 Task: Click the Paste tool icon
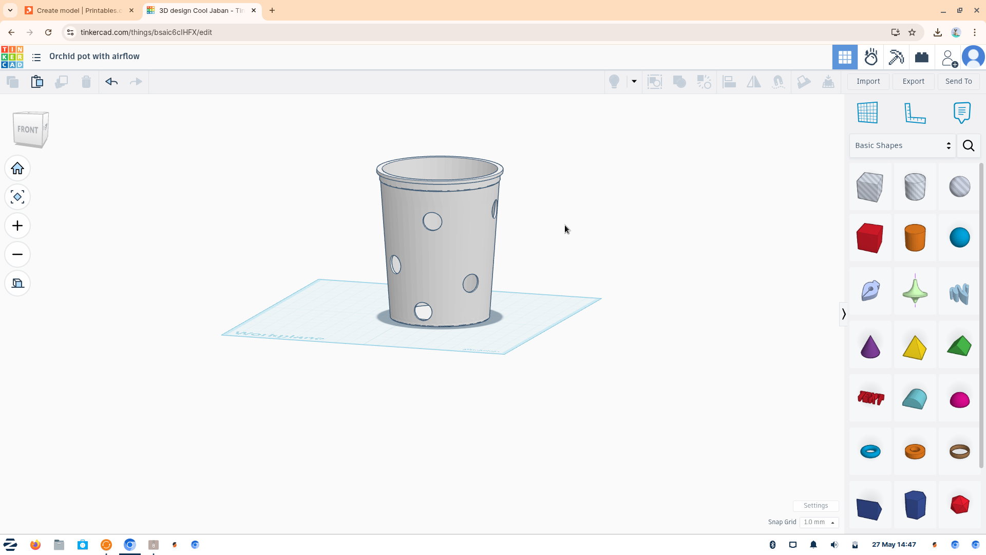37,82
